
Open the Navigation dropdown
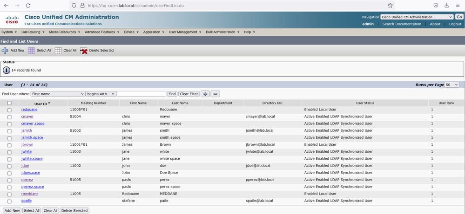point(417,17)
